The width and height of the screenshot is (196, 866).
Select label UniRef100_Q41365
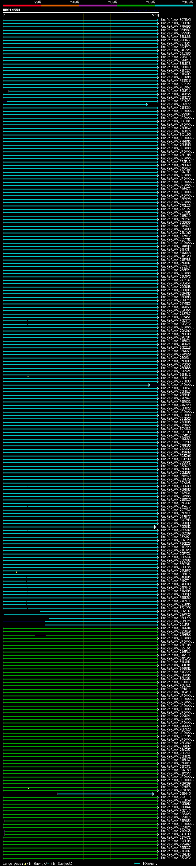point(176,53)
